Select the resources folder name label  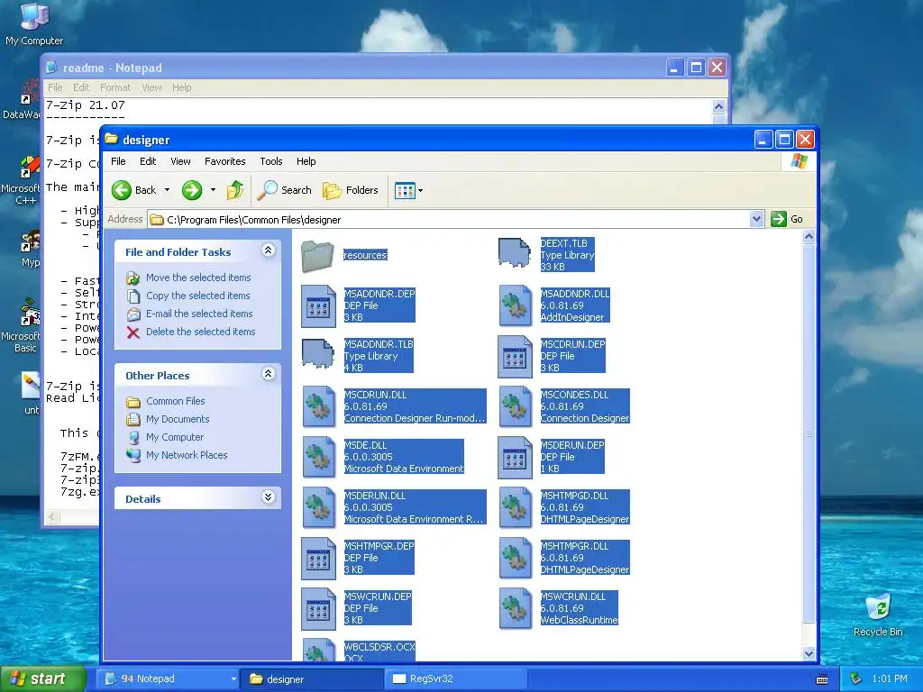tap(365, 255)
